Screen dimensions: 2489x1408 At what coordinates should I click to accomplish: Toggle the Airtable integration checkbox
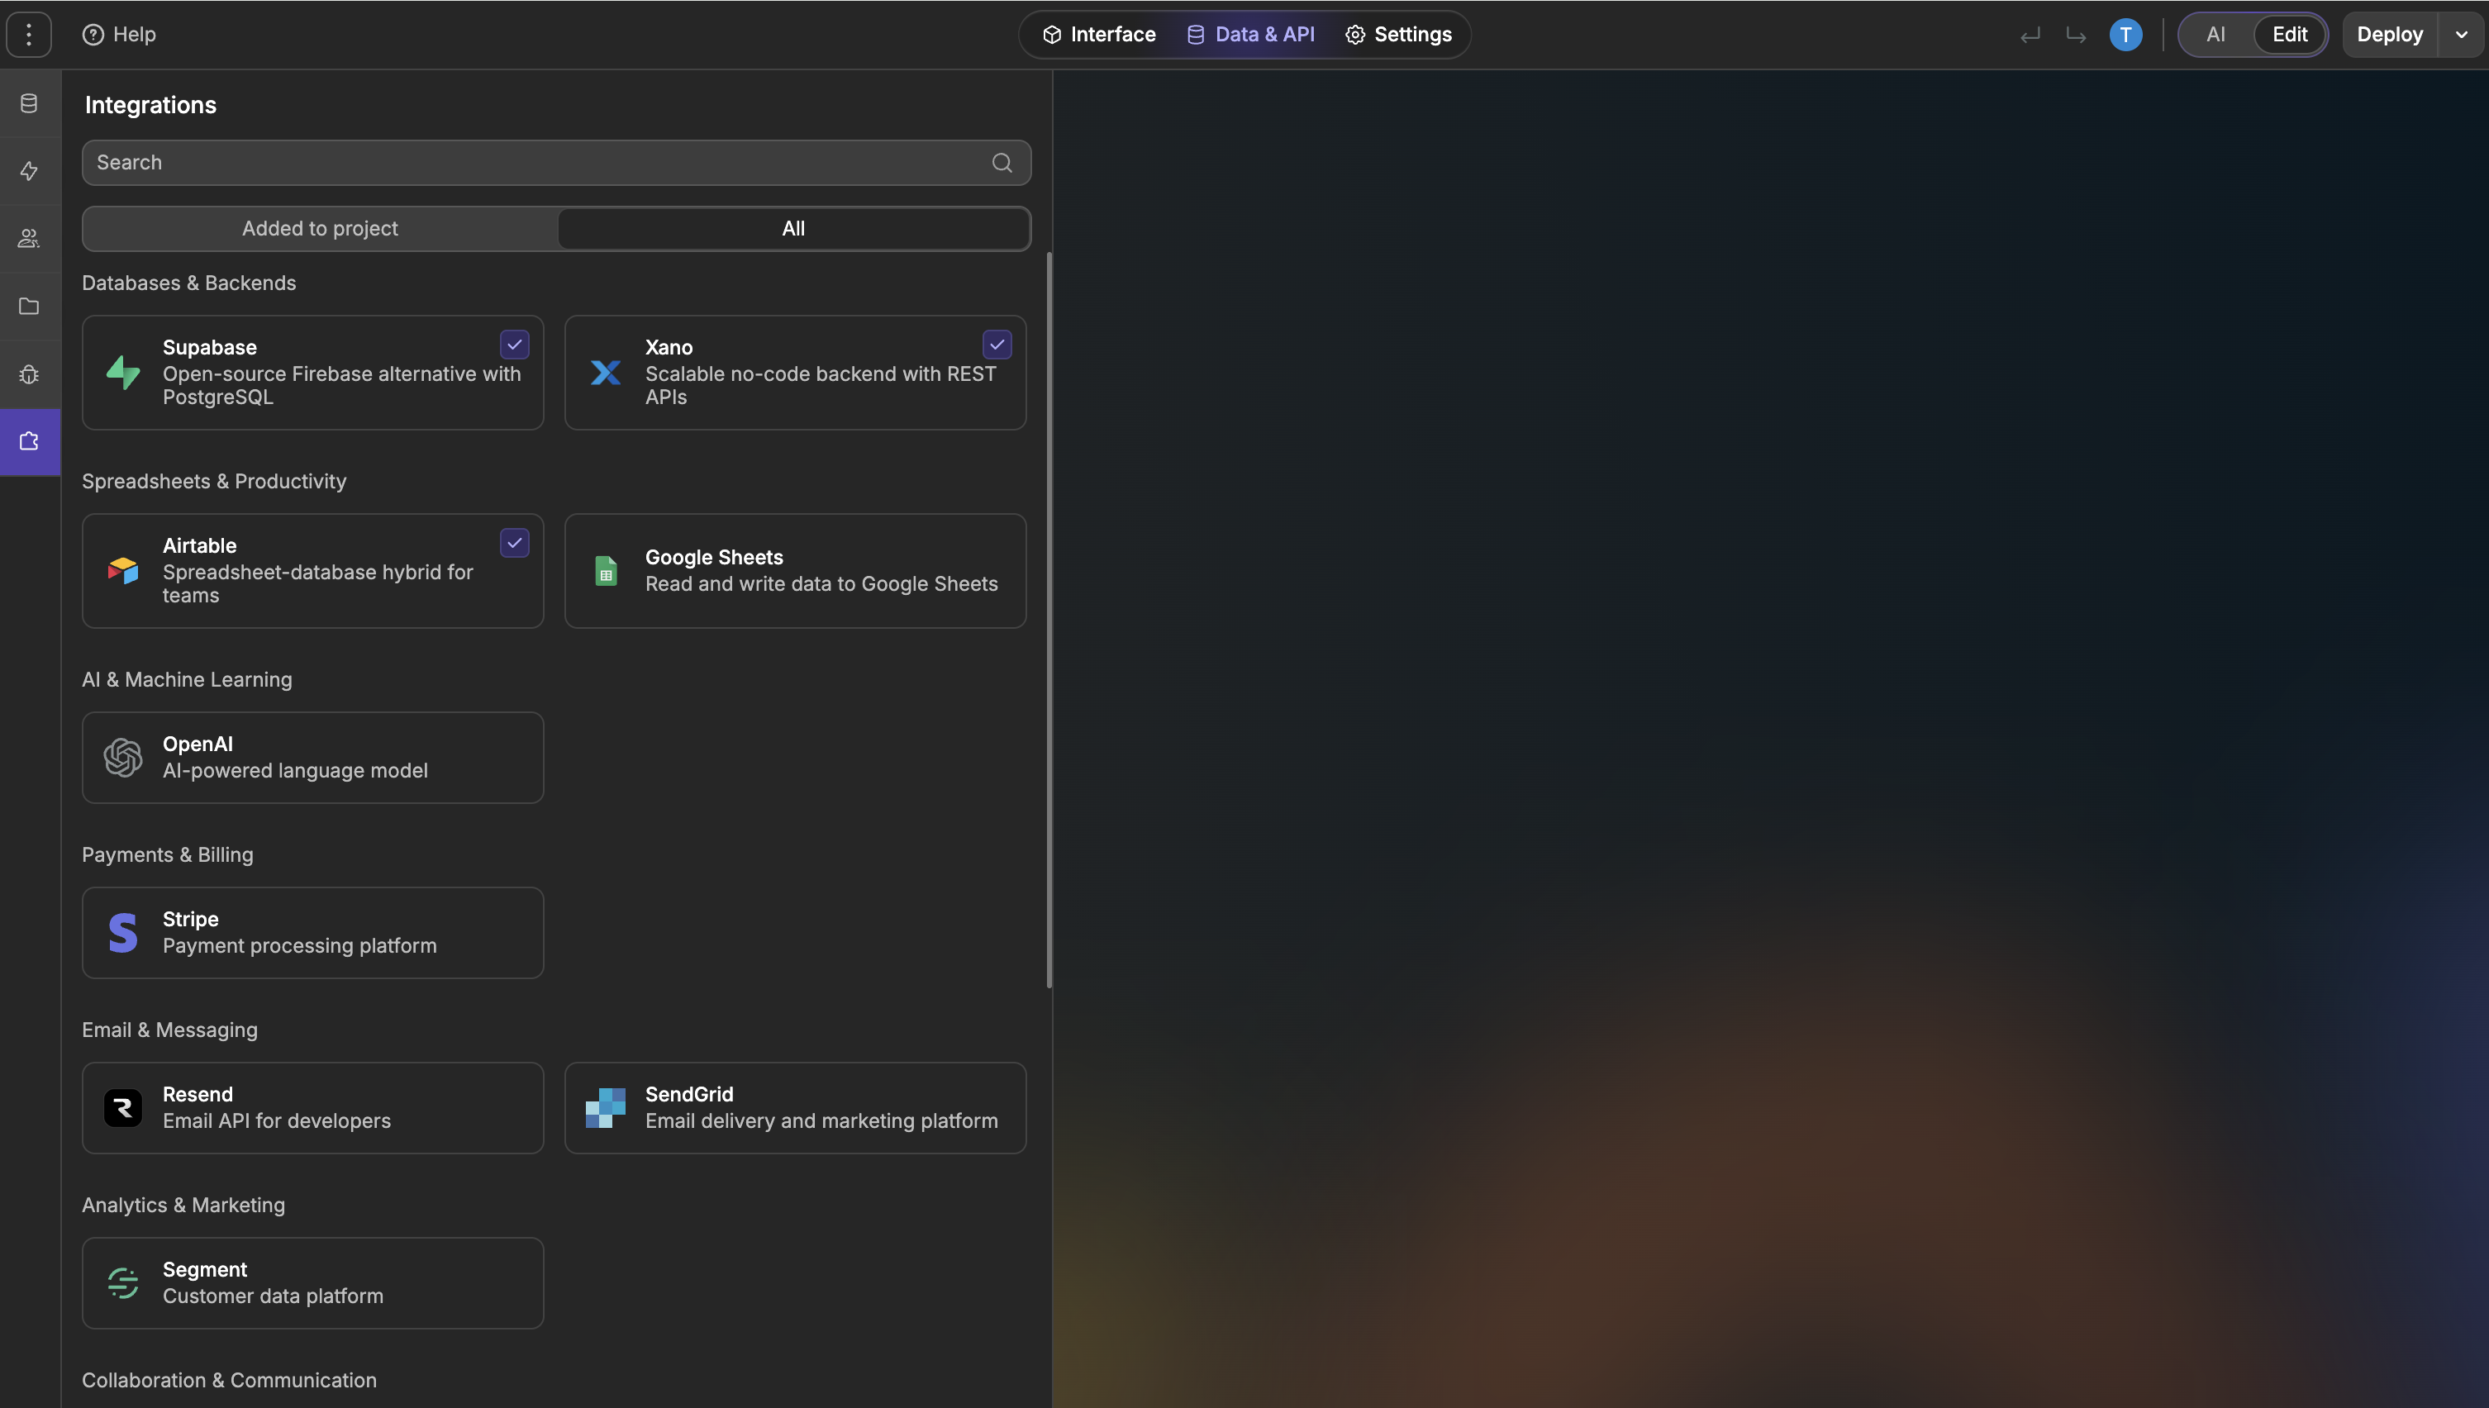[515, 543]
